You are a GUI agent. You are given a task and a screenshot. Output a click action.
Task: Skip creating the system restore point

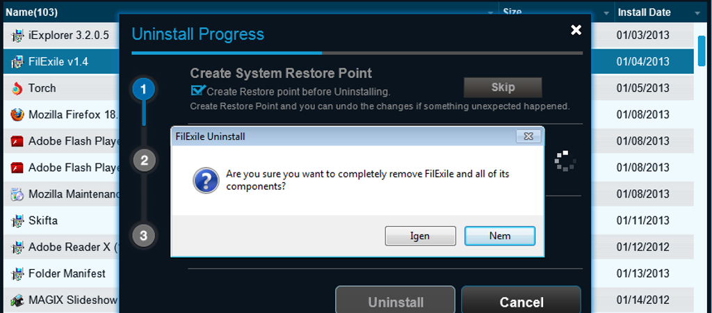point(503,87)
